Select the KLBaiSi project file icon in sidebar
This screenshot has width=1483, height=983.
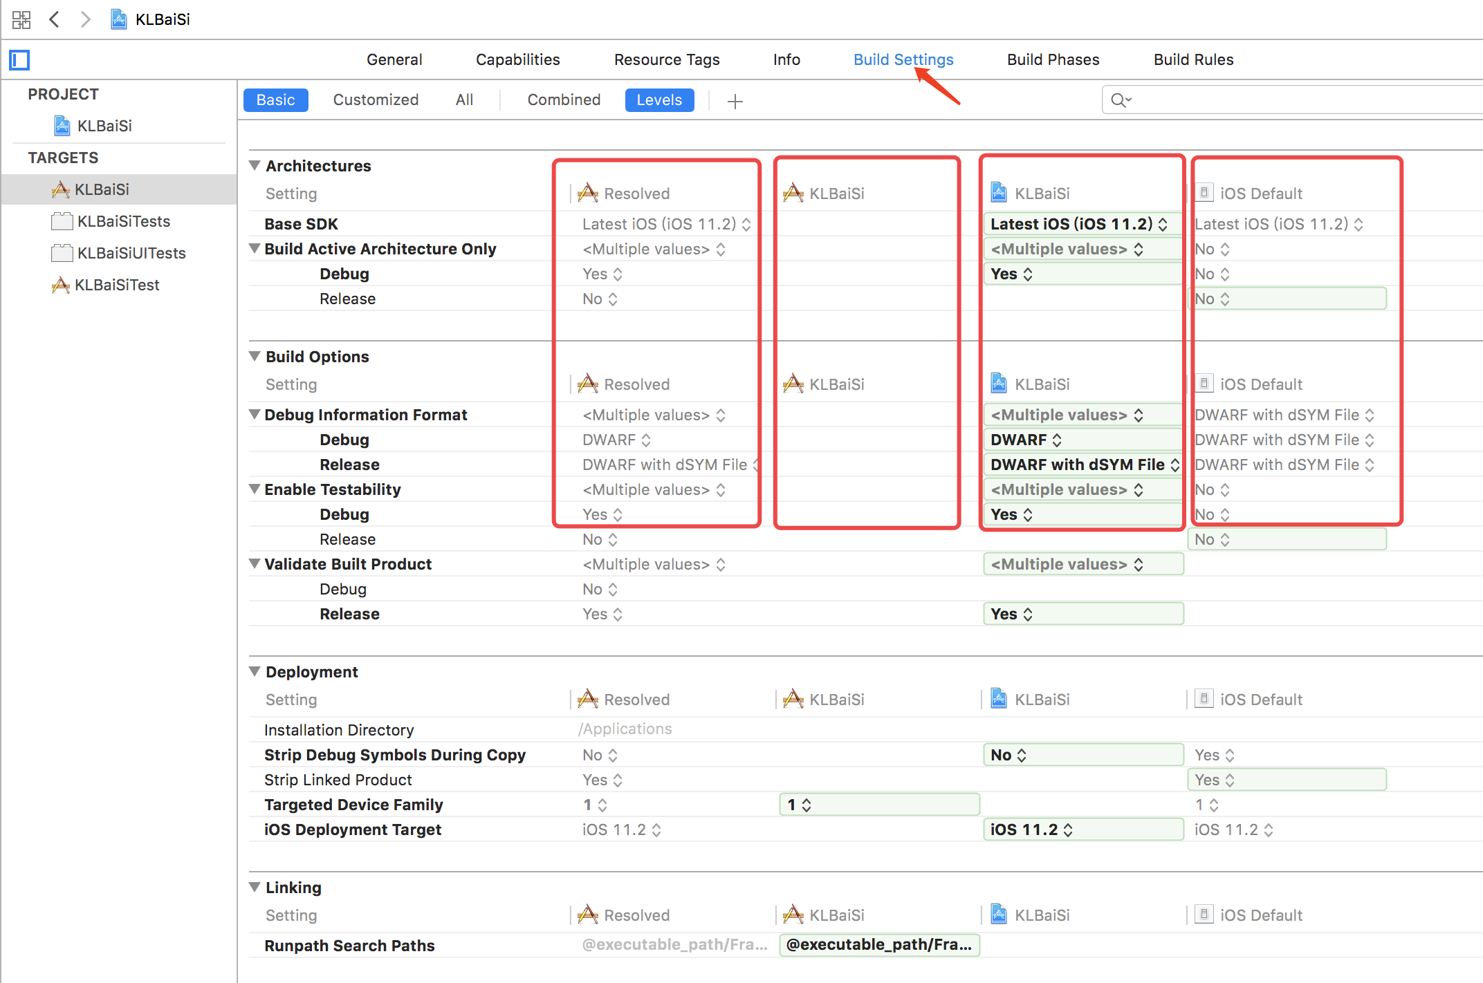click(62, 126)
